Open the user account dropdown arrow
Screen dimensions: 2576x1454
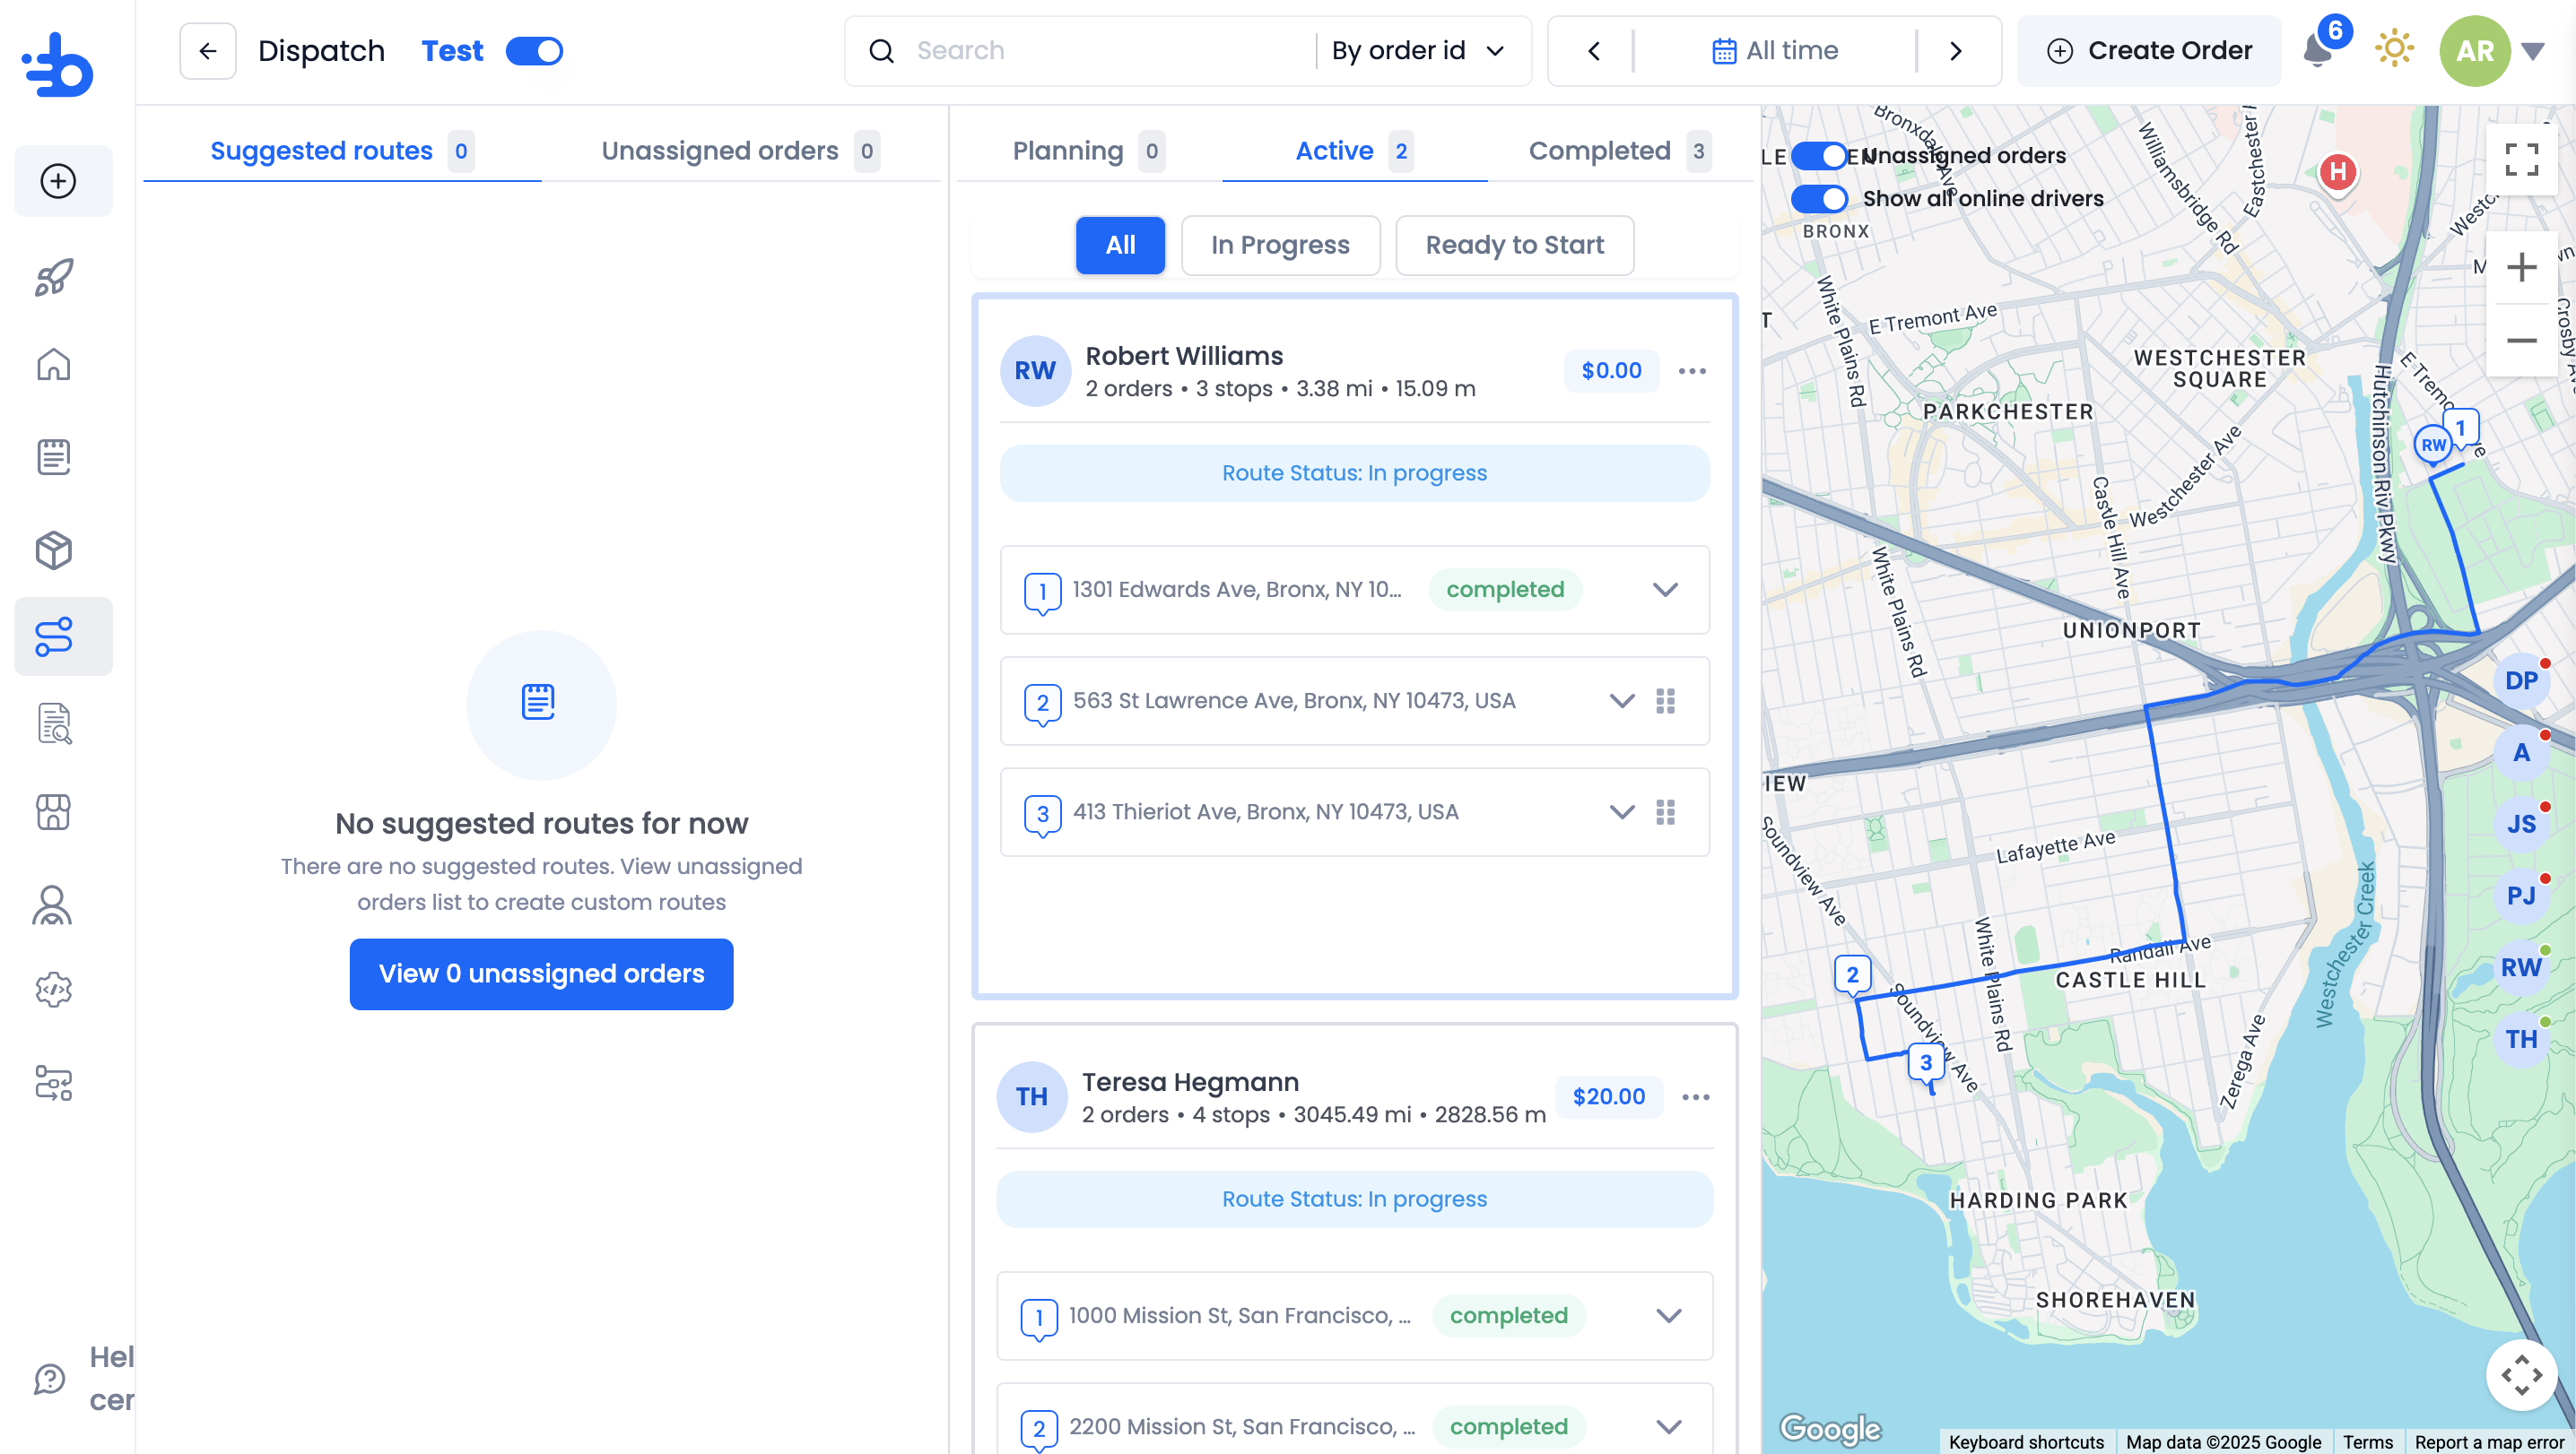click(2532, 51)
